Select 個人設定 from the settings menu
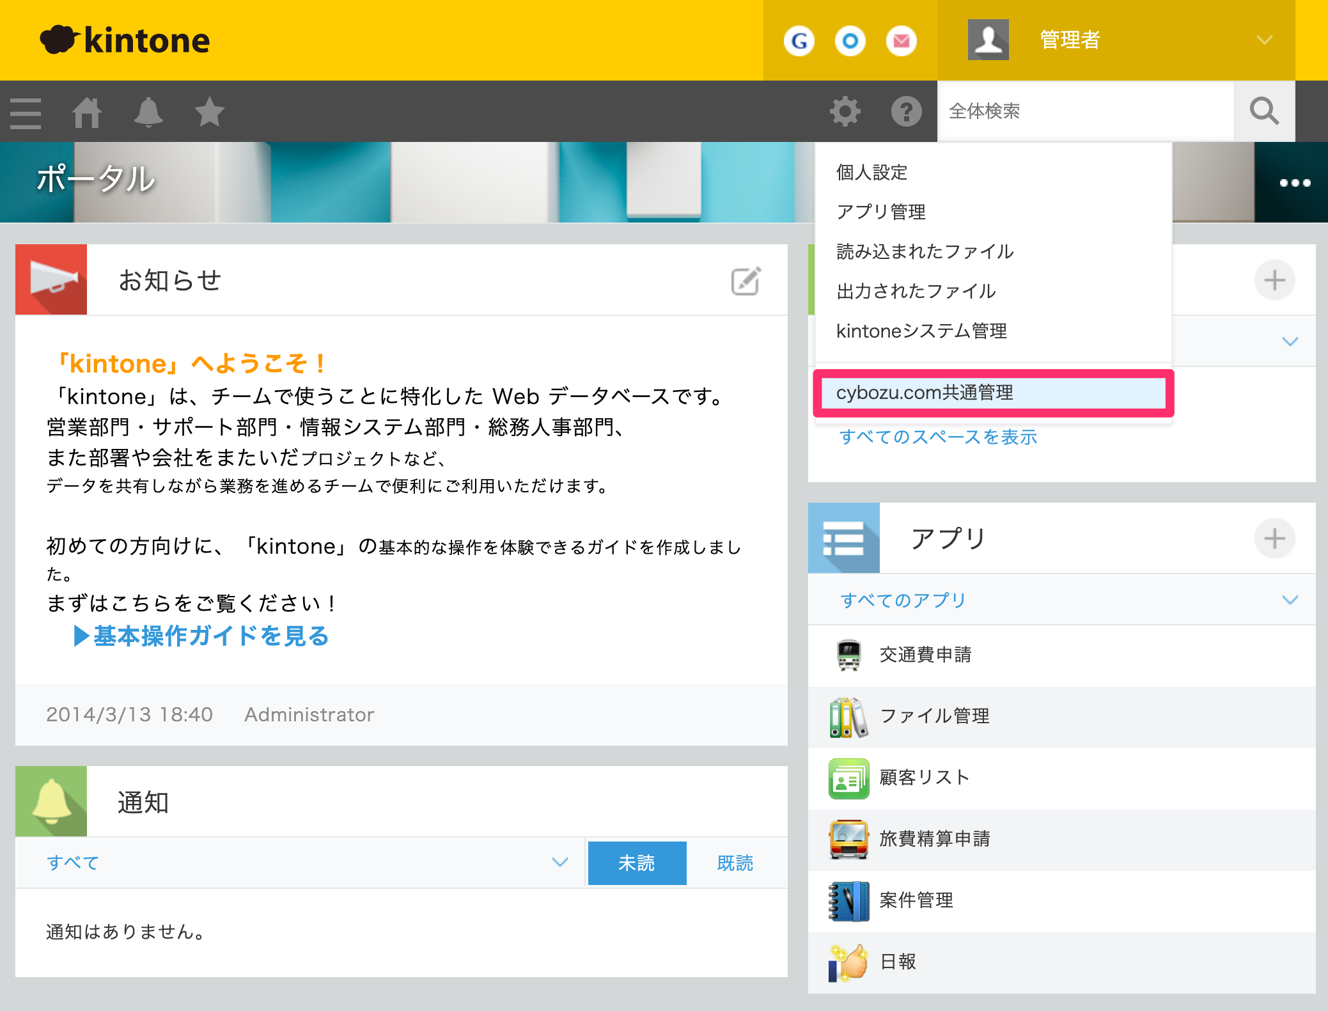1328x1011 pixels. click(x=994, y=172)
